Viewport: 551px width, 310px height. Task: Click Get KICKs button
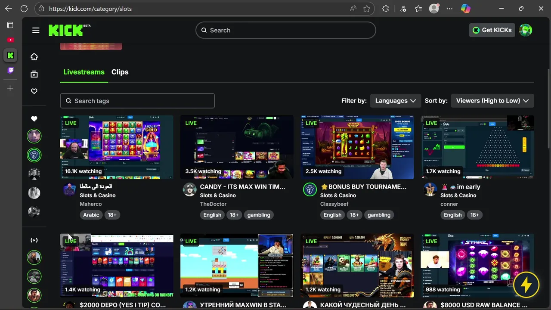(492, 30)
